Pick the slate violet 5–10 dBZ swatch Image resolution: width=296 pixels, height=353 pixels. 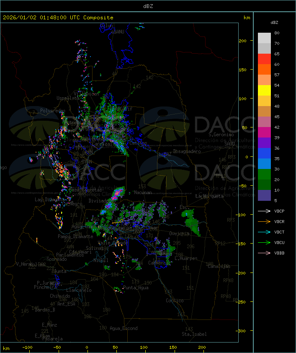pyautogui.click(x=264, y=195)
